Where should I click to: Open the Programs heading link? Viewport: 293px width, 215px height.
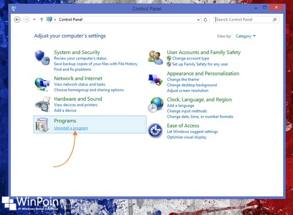[x=65, y=121]
